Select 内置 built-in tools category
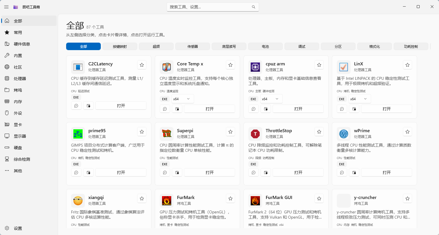439x235 pixels. (x=29, y=55)
